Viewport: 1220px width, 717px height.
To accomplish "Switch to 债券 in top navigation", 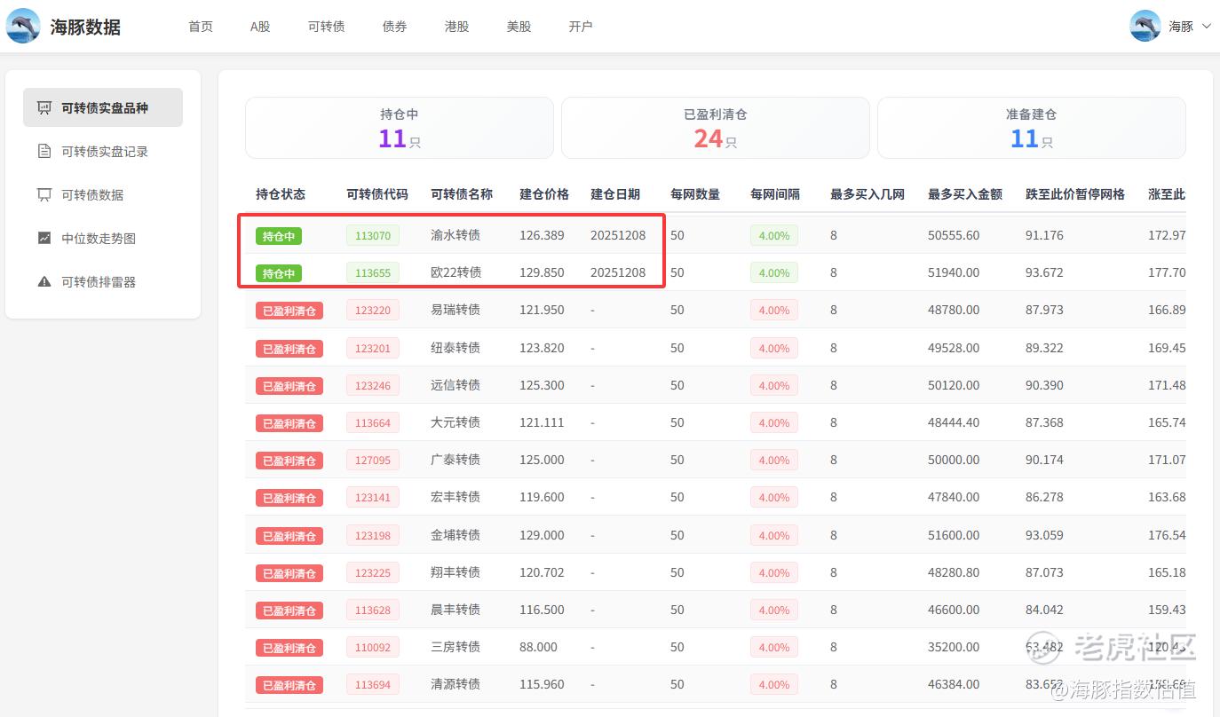I will click(x=394, y=26).
